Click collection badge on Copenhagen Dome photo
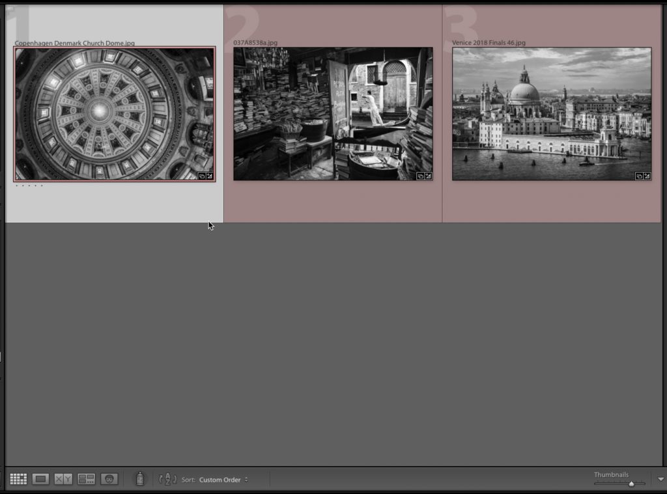The width and height of the screenshot is (667, 494). [202, 176]
